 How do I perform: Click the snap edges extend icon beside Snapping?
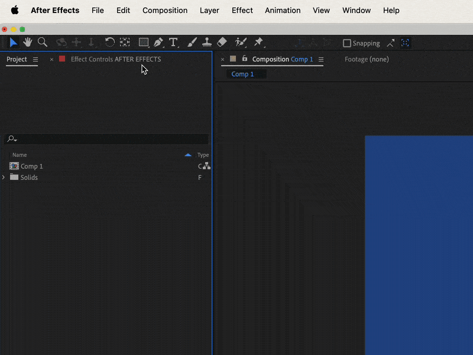point(391,43)
